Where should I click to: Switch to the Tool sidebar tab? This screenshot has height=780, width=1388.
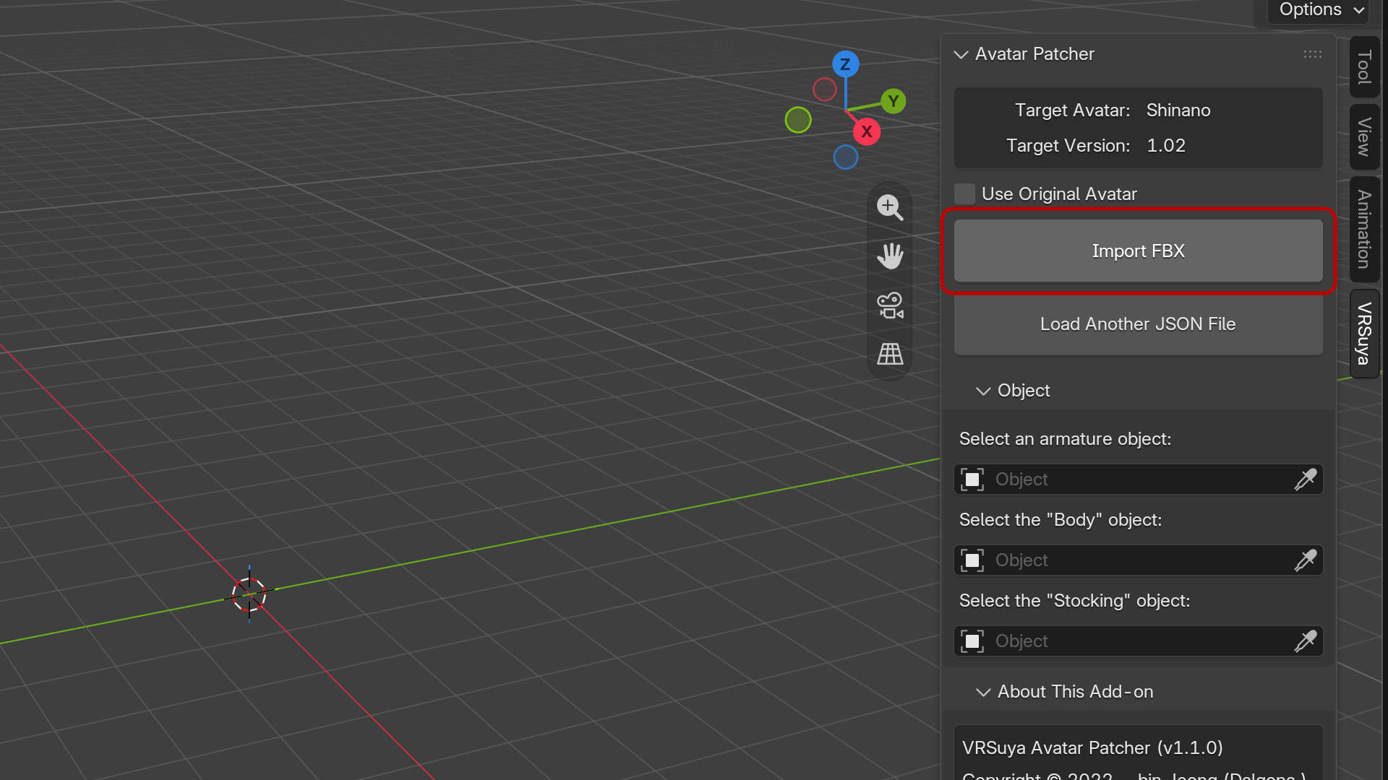(x=1364, y=67)
